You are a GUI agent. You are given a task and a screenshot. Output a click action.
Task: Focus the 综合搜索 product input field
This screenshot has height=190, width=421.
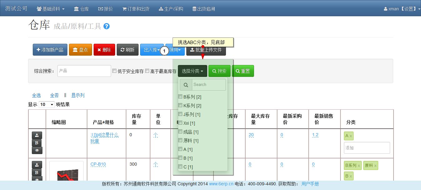(84, 71)
